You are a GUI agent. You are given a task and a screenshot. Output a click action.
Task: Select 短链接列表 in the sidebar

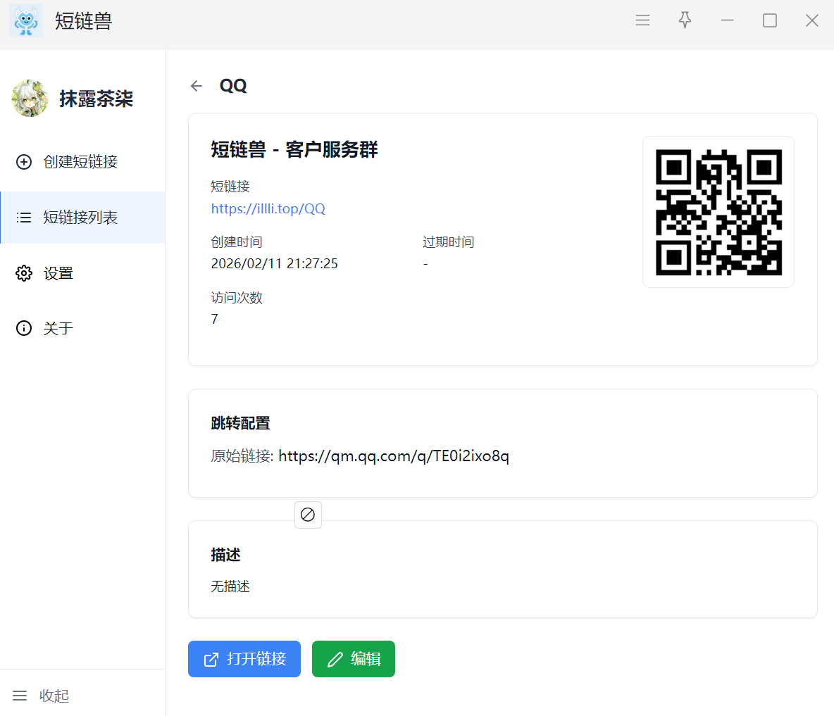tap(80, 218)
